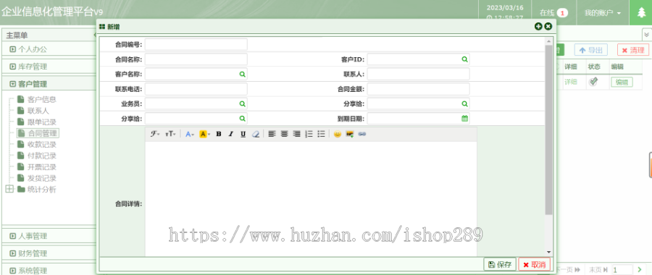Click the double-chevron icon below the tree icon
Image resolution: width=652 pixels, height=275 pixels.
(647, 35)
